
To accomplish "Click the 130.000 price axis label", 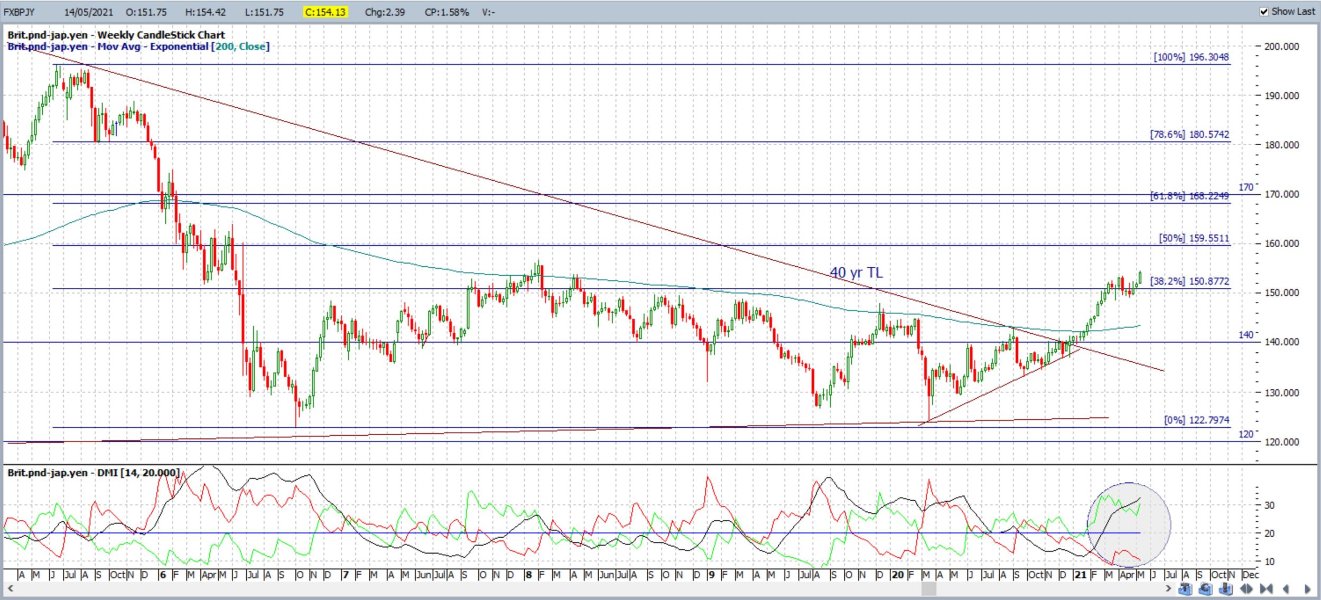I will [1281, 393].
